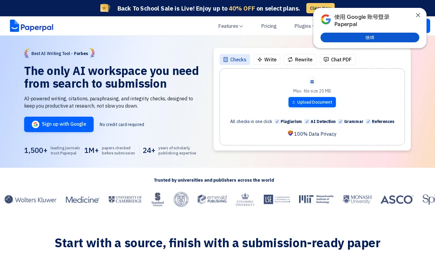
Task: Click the Monash University logo
Action: pyautogui.click(x=357, y=199)
